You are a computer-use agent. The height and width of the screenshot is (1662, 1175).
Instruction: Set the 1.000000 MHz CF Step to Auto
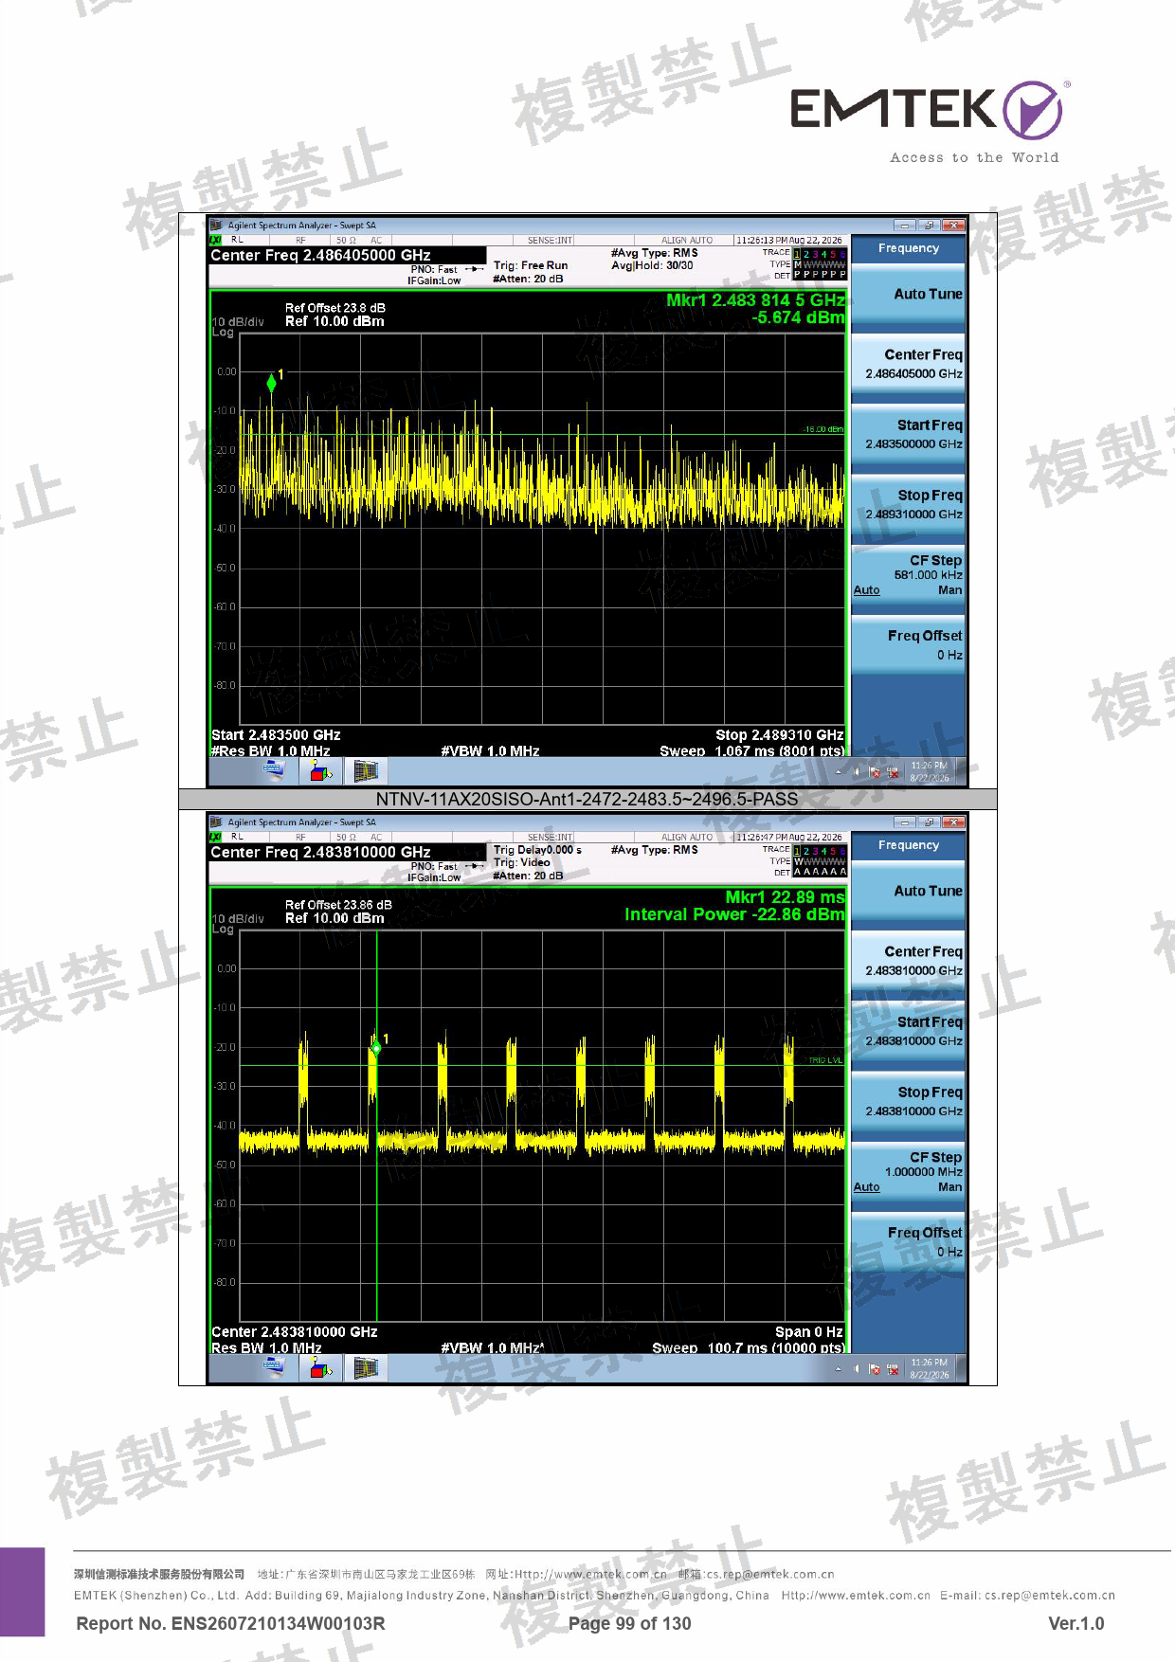866,1187
